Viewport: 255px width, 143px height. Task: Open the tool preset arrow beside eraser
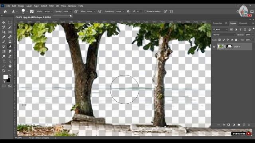coord(17,12)
